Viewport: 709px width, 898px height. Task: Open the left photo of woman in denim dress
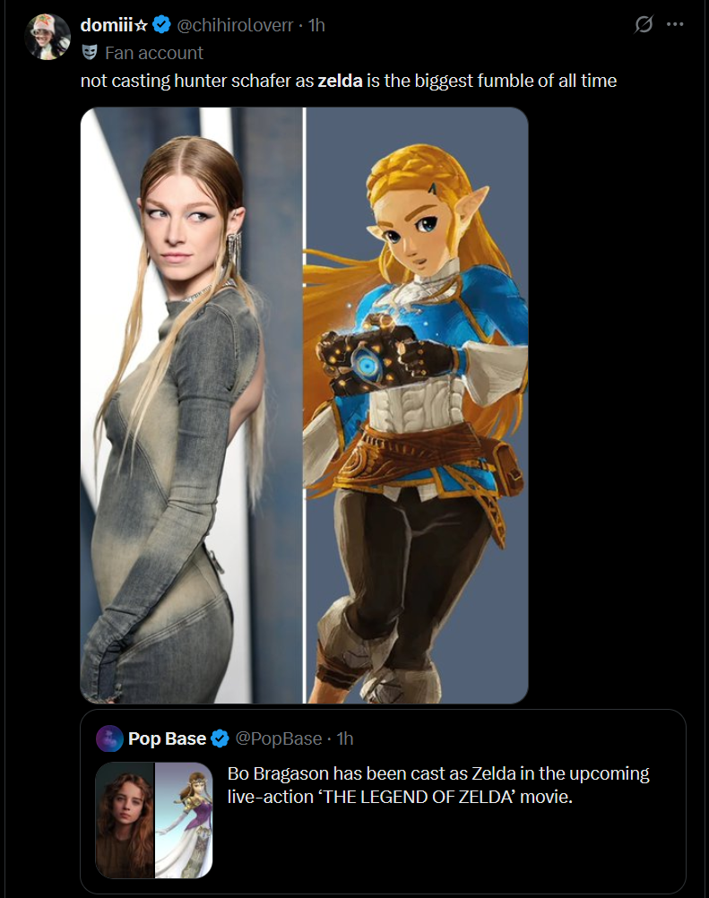coord(191,405)
